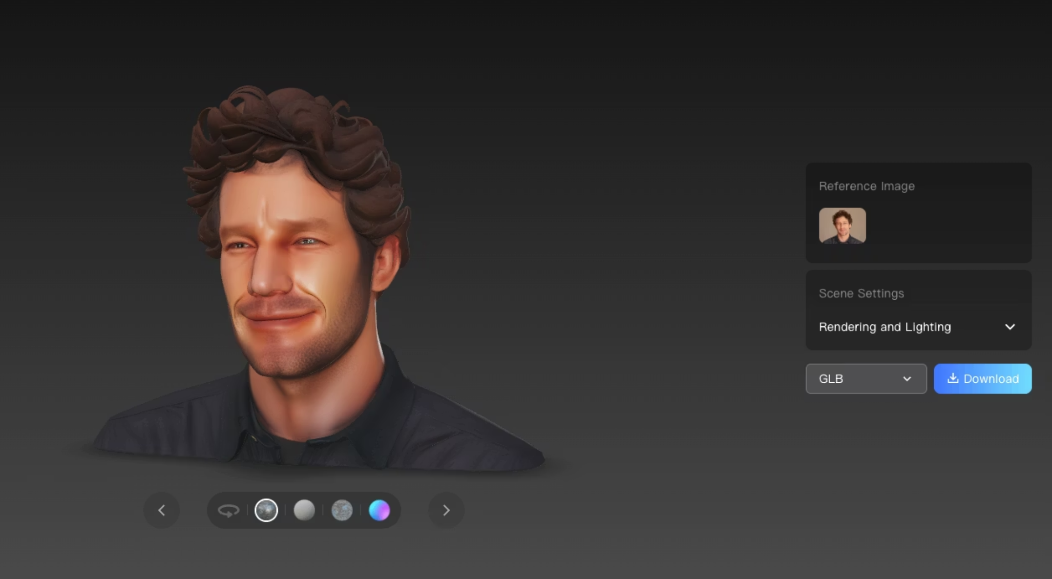Click the Rendering and Lighting label

(x=885, y=327)
